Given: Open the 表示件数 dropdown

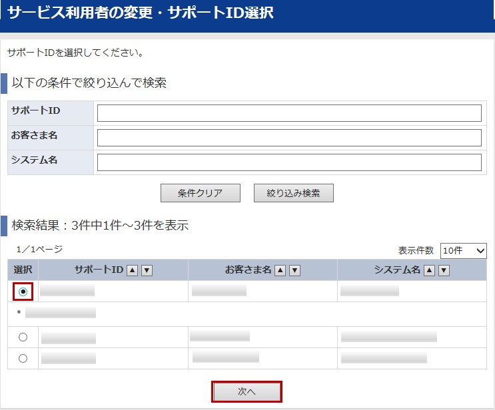Looking at the screenshot, I should 463,250.
